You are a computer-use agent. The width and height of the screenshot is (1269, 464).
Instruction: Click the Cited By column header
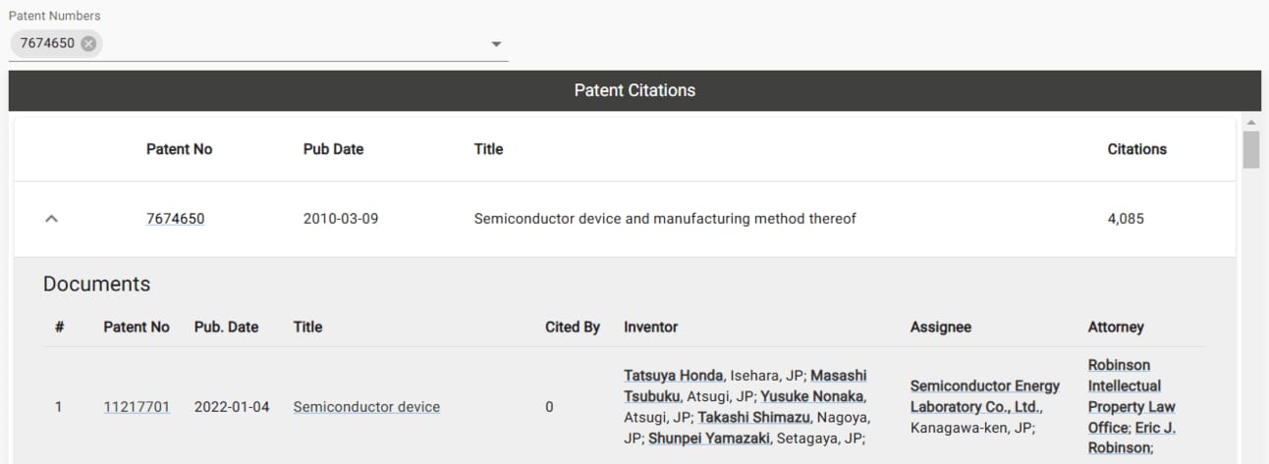tap(573, 327)
